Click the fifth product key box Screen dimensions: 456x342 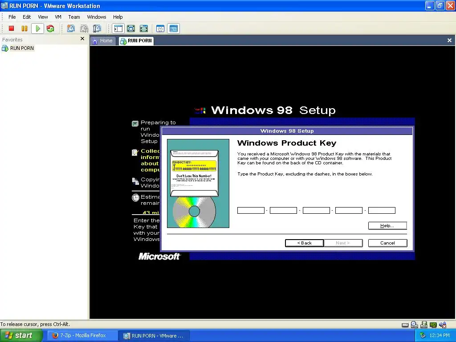[382, 210]
